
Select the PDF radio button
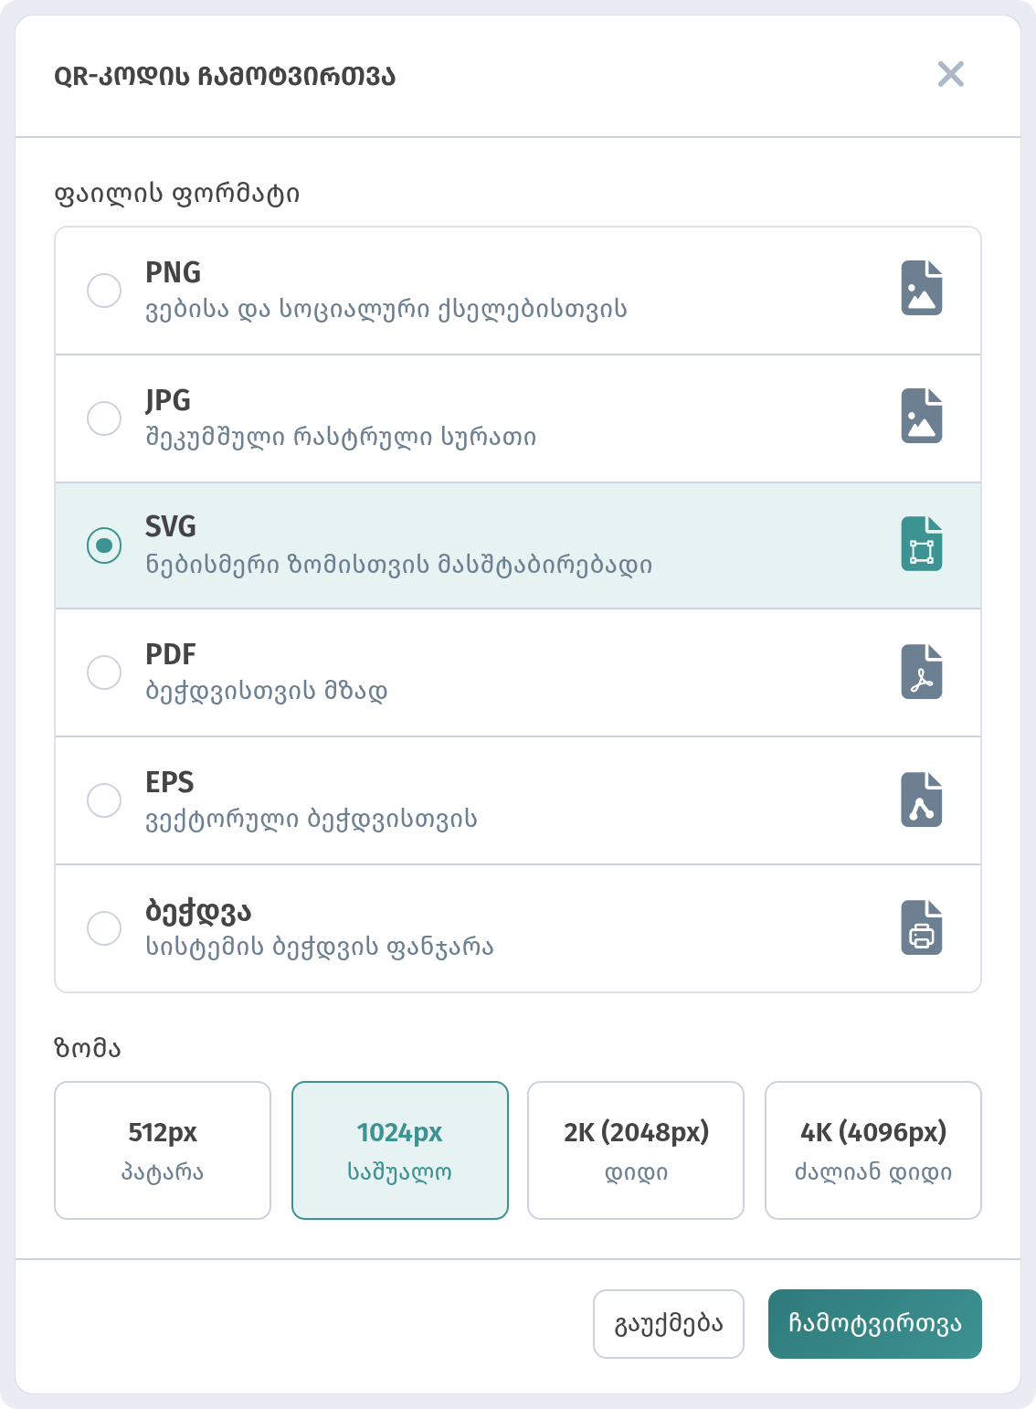coord(104,673)
